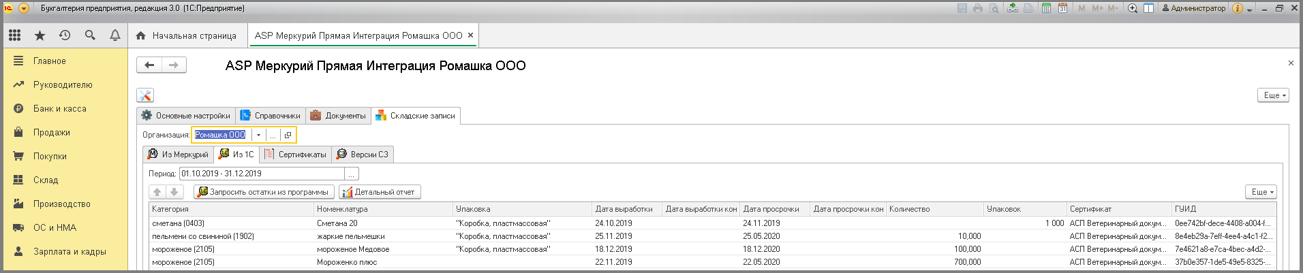Switch to Из Меркурий tab
The width and height of the screenshot is (1303, 273).
click(x=178, y=155)
